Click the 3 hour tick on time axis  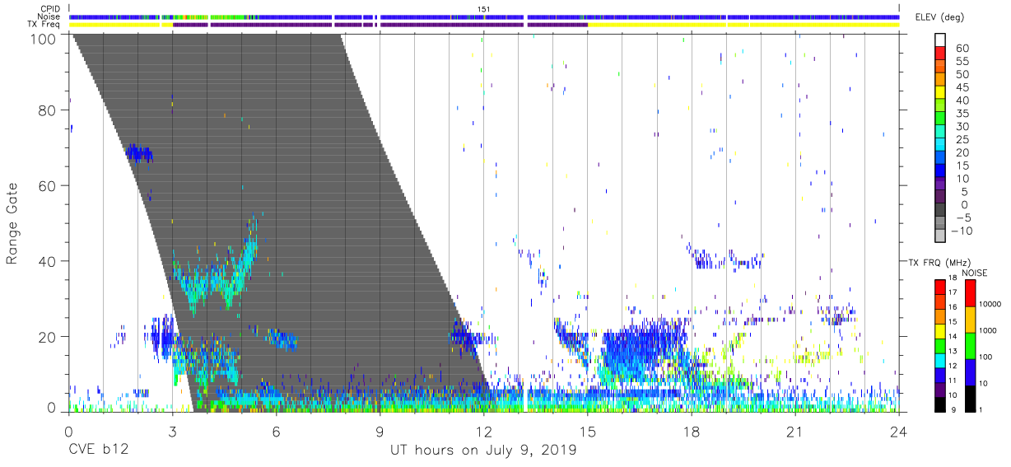click(x=172, y=431)
